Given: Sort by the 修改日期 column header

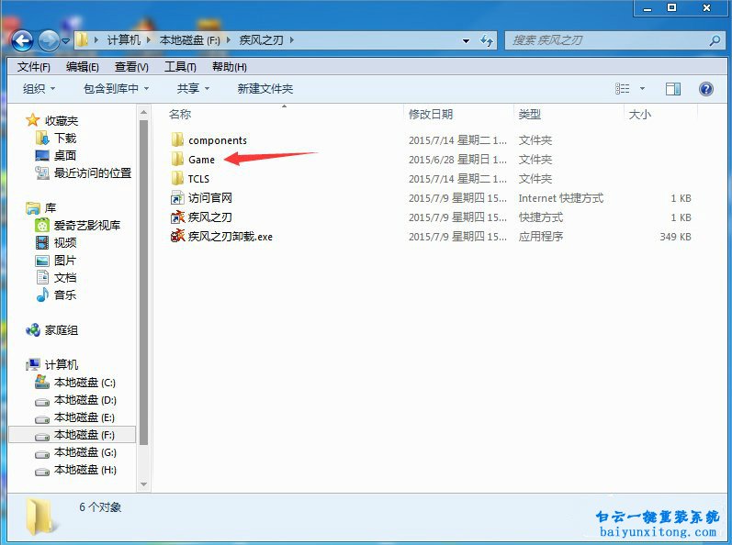Looking at the screenshot, I should coord(431,114).
